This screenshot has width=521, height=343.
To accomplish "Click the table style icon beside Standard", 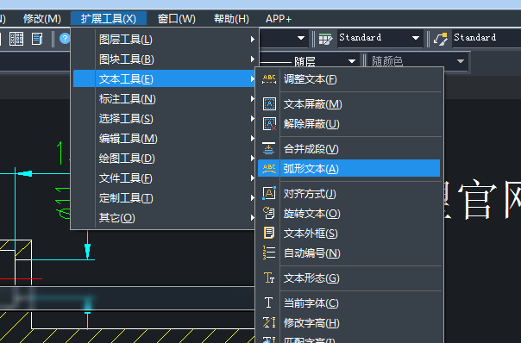I will click(325, 39).
